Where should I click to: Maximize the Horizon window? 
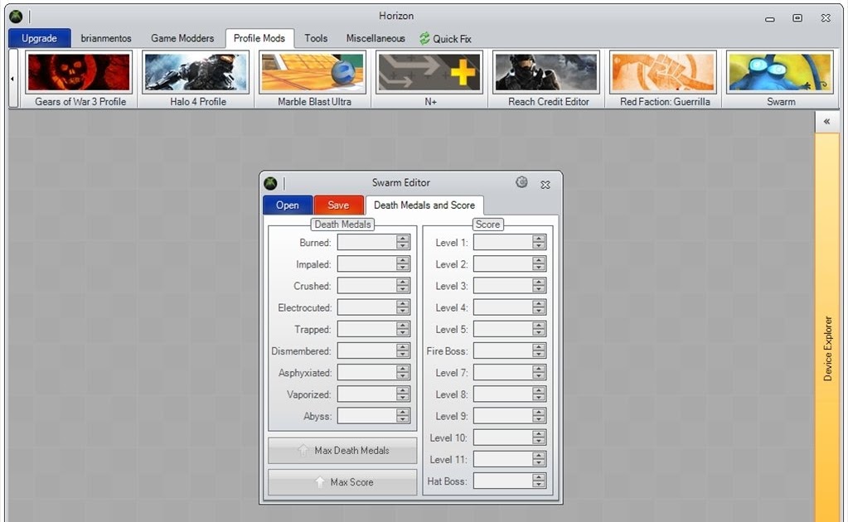(797, 18)
